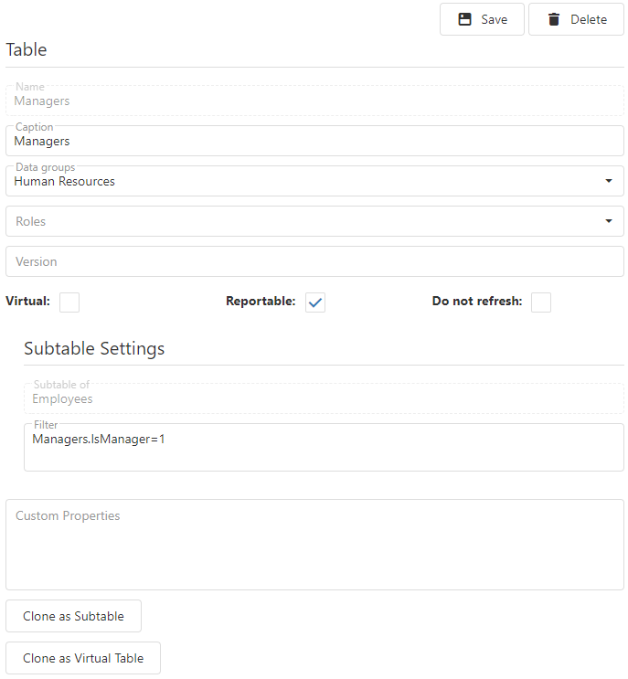Enable the Do not refresh checkbox

541,302
